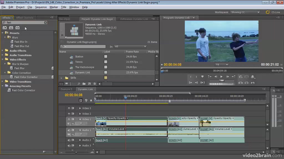Click the Accelerated Effects filter icon
Image resolution: width=284 pixels, height=159 pixels.
click(5, 28)
